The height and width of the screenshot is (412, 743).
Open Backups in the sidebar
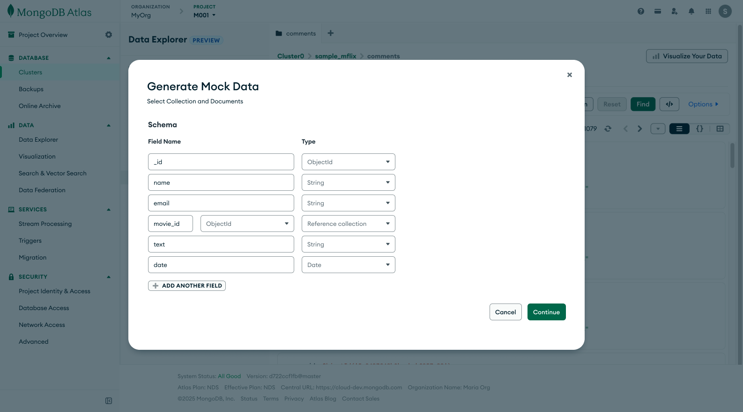point(31,89)
